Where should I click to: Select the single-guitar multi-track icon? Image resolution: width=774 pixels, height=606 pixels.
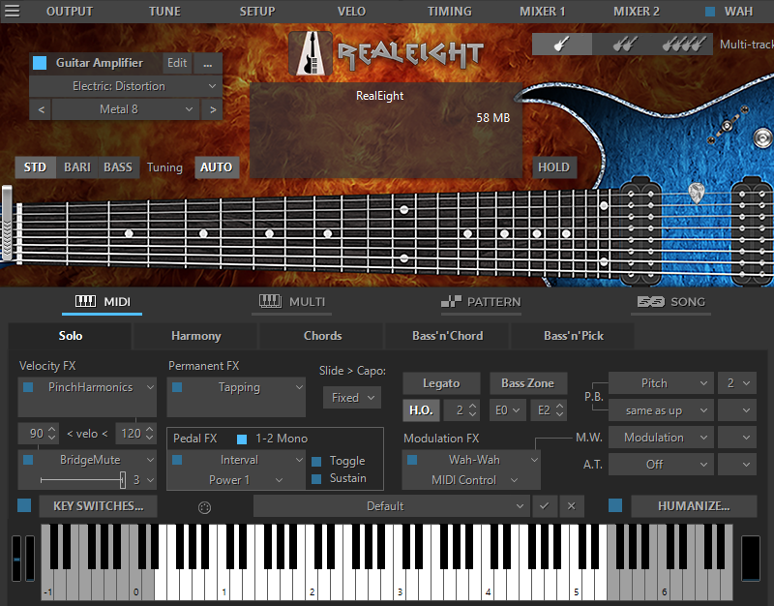[x=561, y=44]
